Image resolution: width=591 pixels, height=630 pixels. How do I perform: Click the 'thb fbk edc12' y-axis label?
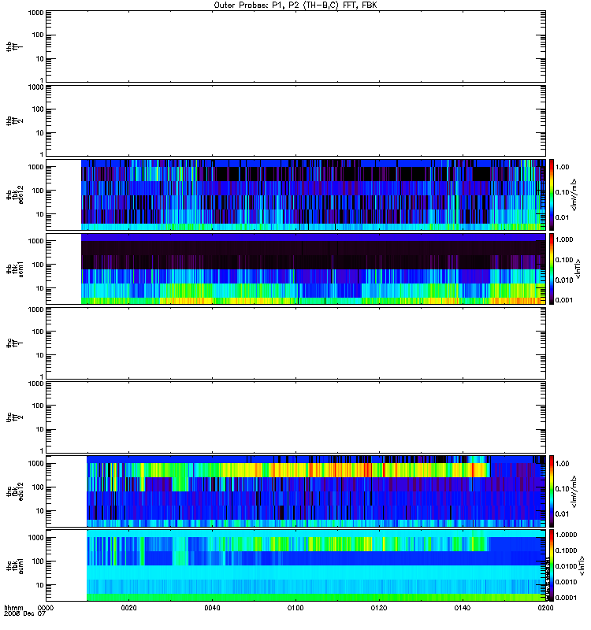[x=15, y=195]
